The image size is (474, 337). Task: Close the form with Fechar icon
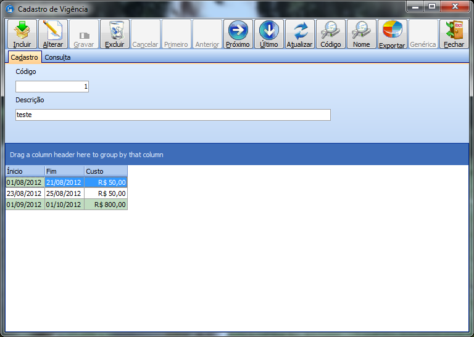(454, 30)
